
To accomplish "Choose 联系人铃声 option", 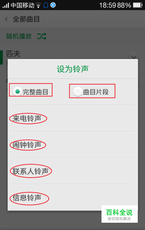I will click(x=73, y=171).
